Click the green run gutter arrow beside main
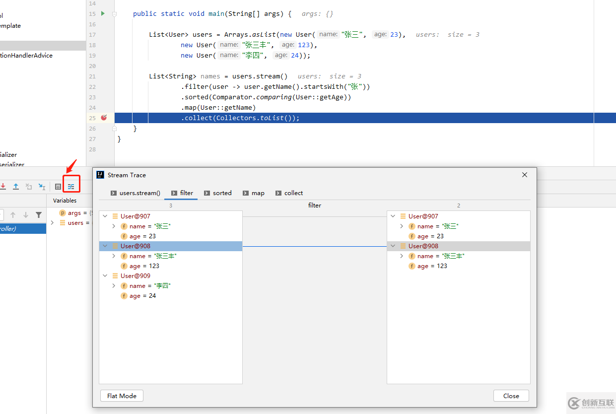The image size is (616, 414). (x=103, y=13)
